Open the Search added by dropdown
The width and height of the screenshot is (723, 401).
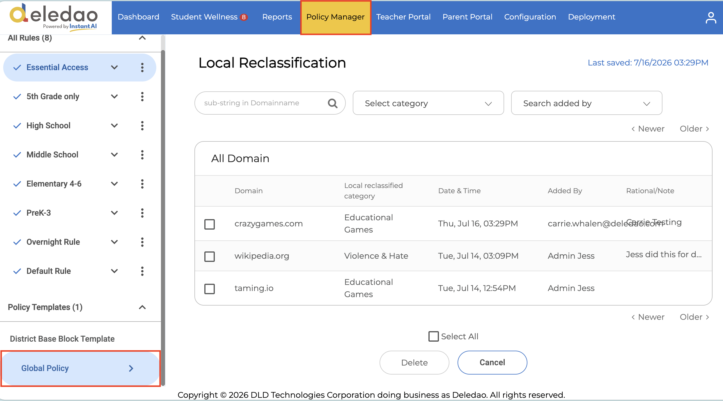point(586,103)
